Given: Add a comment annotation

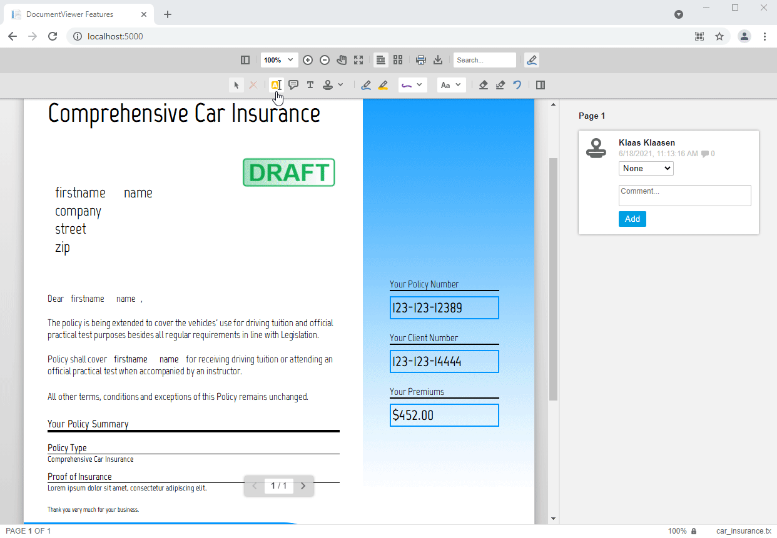Looking at the screenshot, I should [293, 85].
